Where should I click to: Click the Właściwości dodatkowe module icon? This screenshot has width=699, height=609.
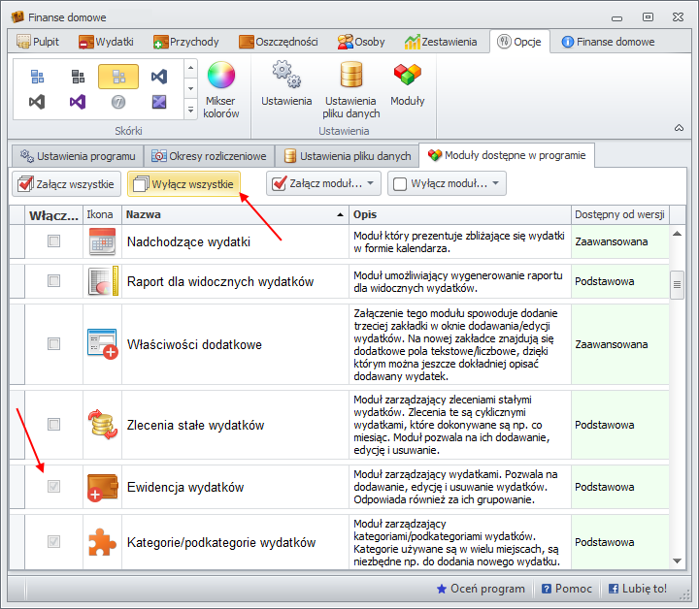pos(102,344)
